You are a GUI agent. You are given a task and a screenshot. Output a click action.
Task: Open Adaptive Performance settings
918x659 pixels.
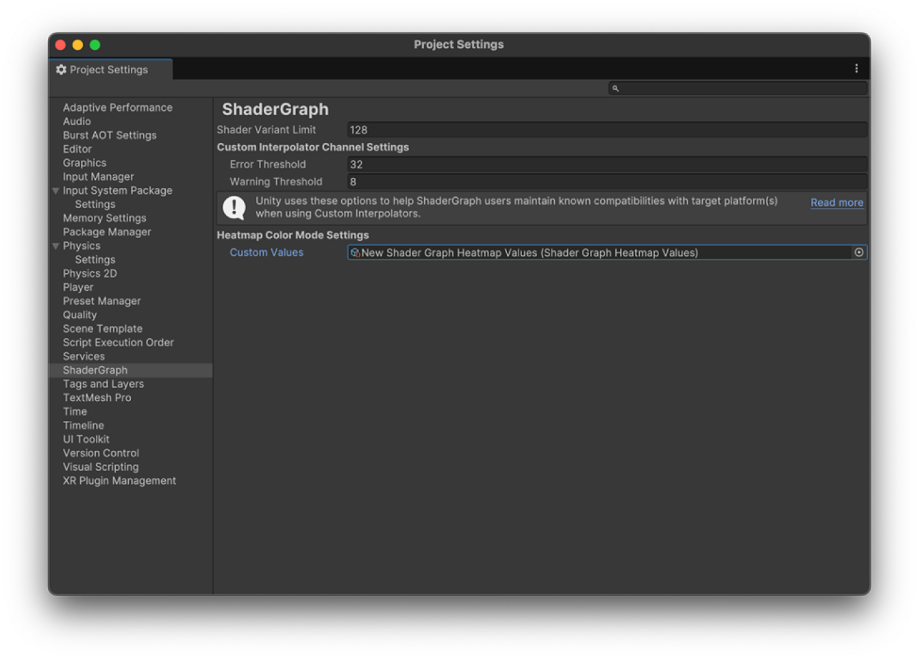point(118,107)
